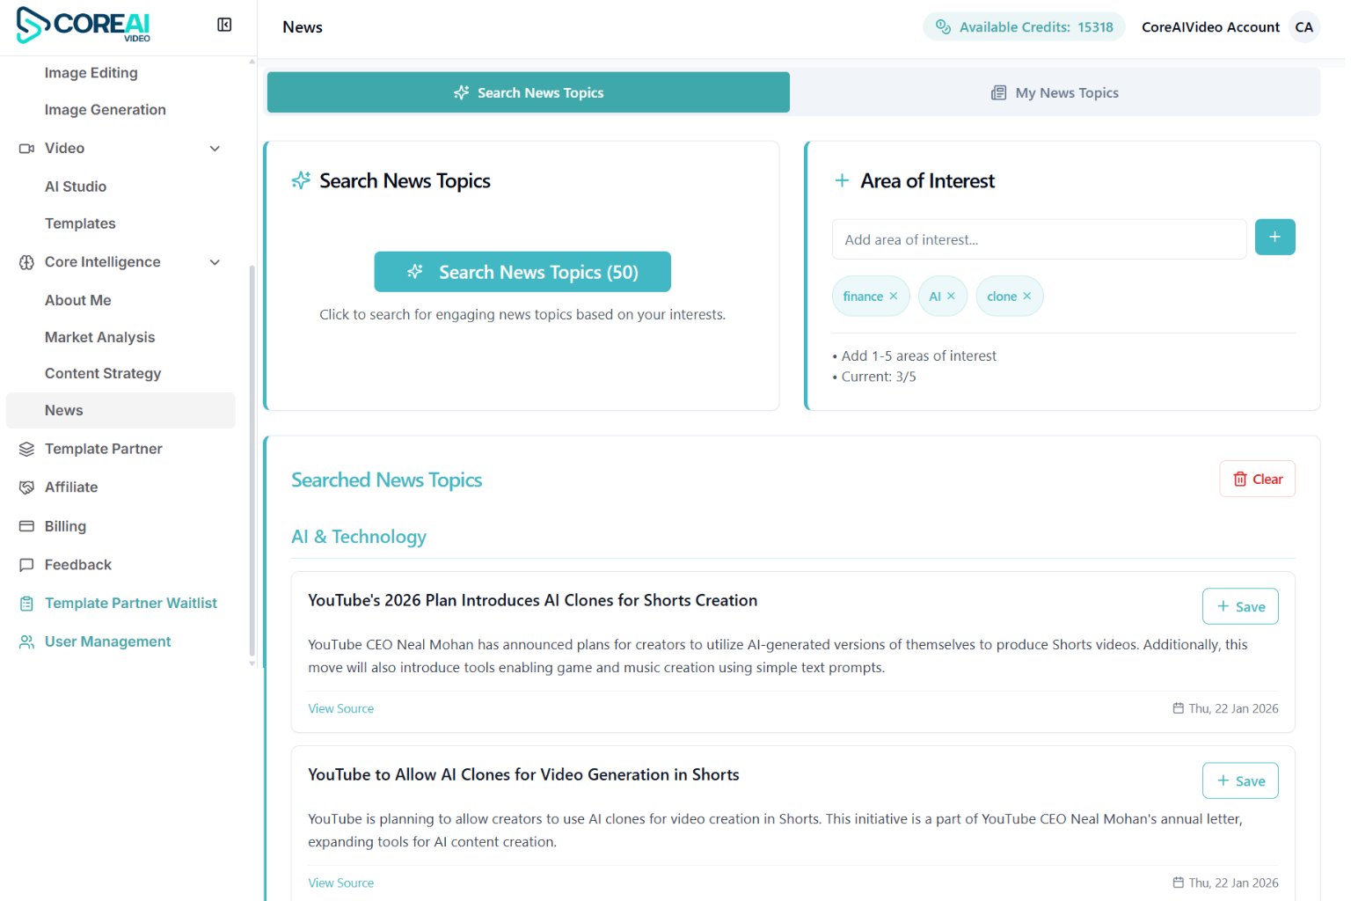Collapse the Core Intelligence section
The height and width of the screenshot is (901, 1351).
(215, 261)
